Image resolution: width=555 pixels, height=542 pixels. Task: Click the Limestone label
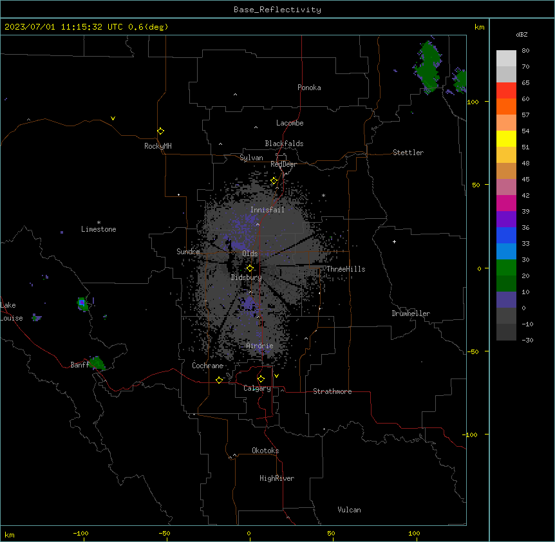point(99,229)
